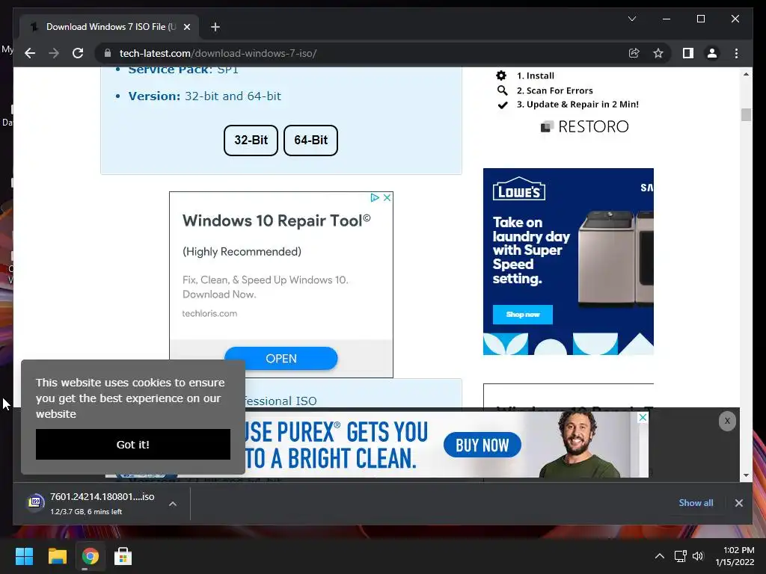Click Shop now in Lowe's ad
The height and width of the screenshot is (574, 766).
coord(523,315)
